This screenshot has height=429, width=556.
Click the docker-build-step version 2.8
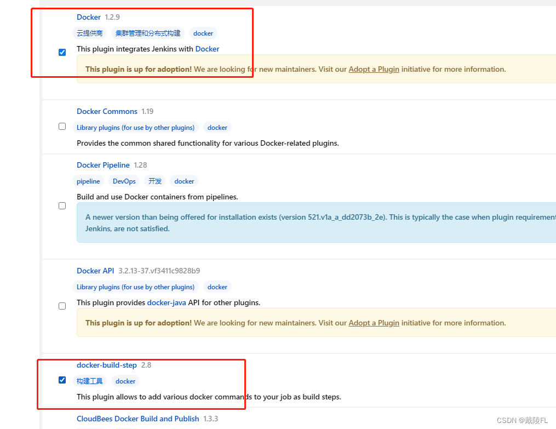[x=146, y=365]
